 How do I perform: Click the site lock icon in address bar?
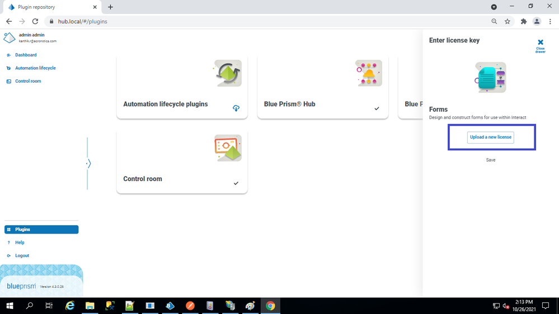(51, 21)
